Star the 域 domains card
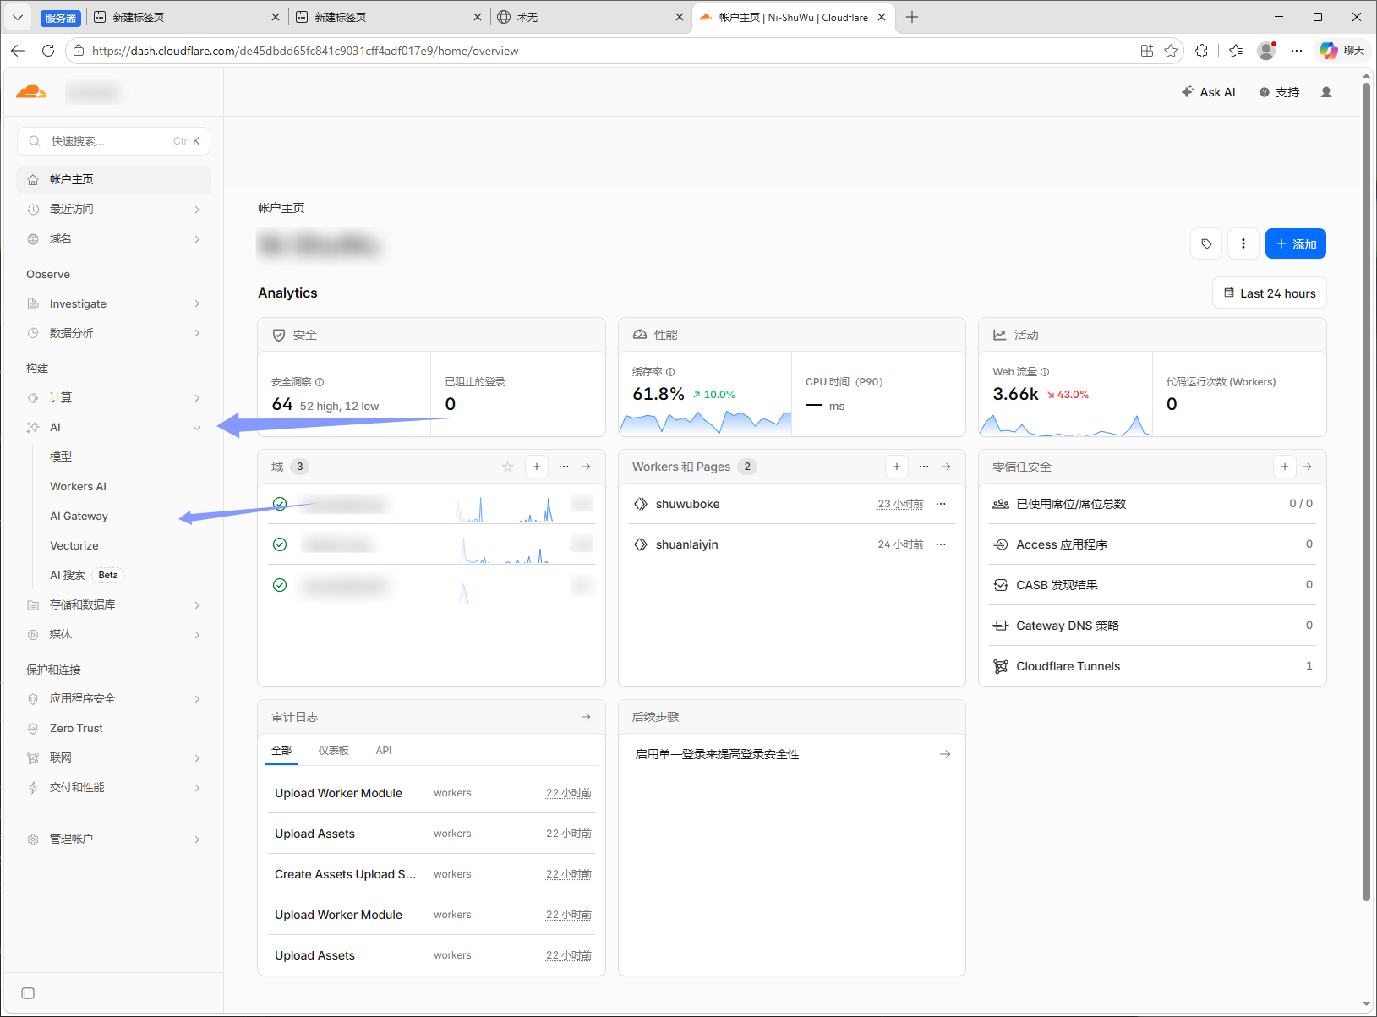1377x1017 pixels. point(508,467)
